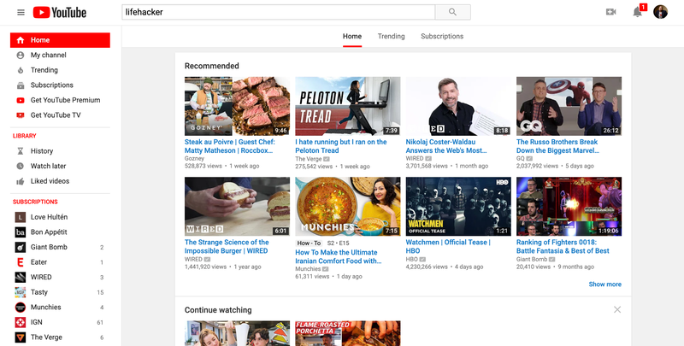Click the Get YouTube Premium icon

pyautogui.click(x=20, y=100)
